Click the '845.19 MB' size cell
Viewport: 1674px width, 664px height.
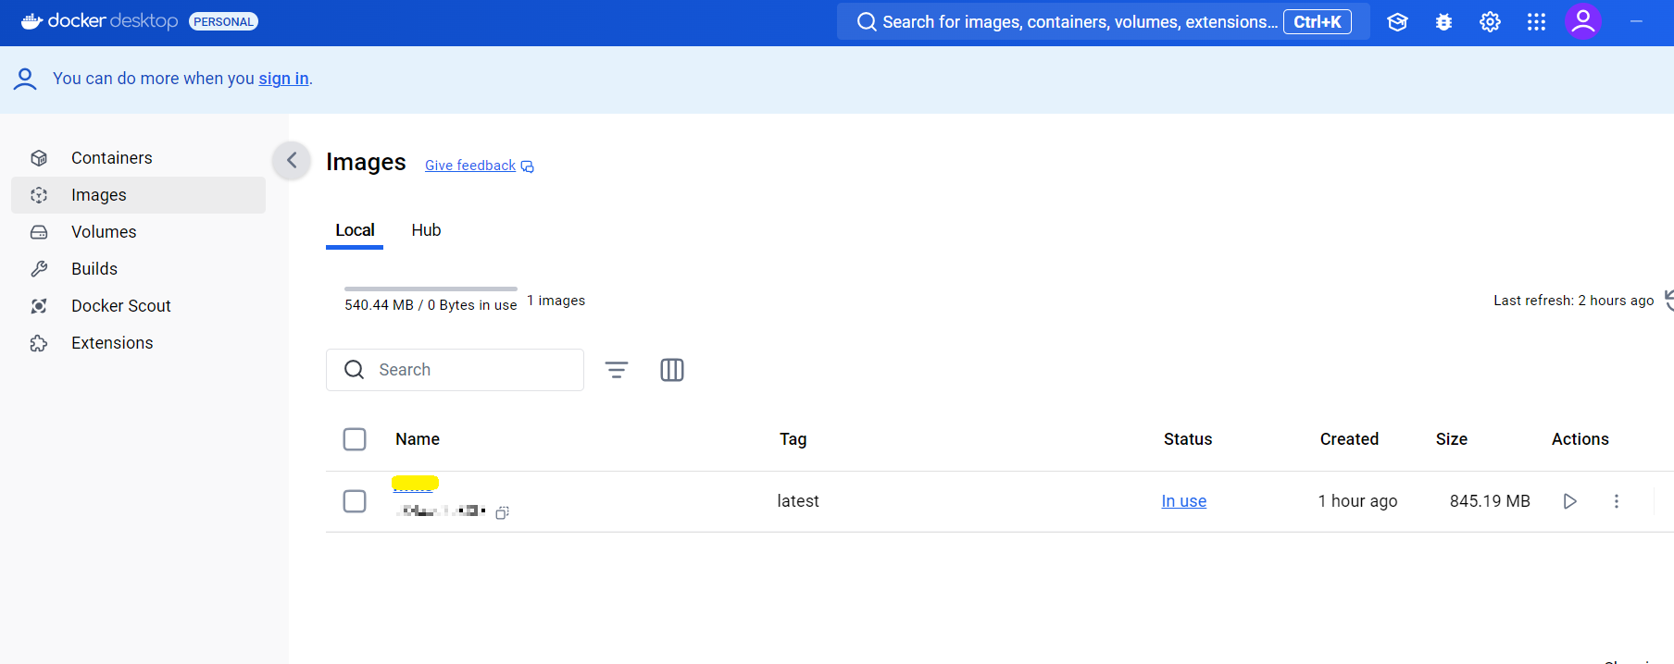[1490, 501]
